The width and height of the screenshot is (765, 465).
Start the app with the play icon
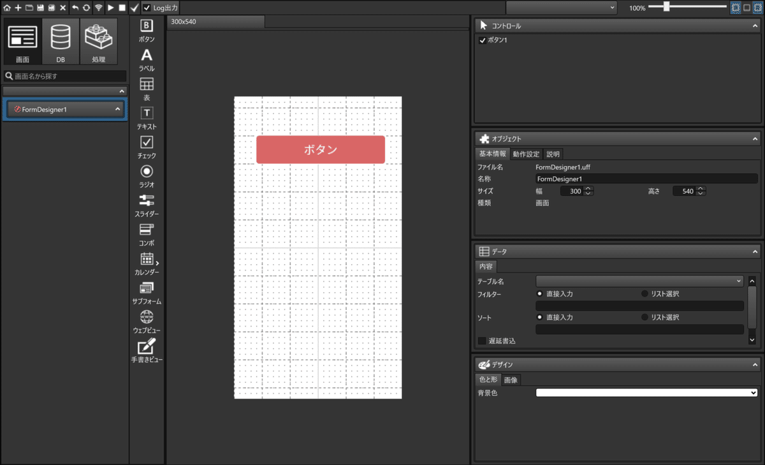coord(110,8)
